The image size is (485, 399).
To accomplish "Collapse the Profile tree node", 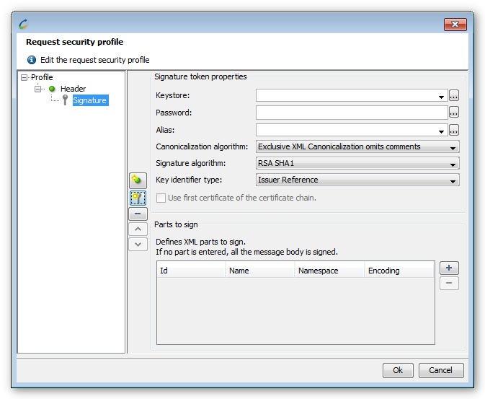I will 24,77.
